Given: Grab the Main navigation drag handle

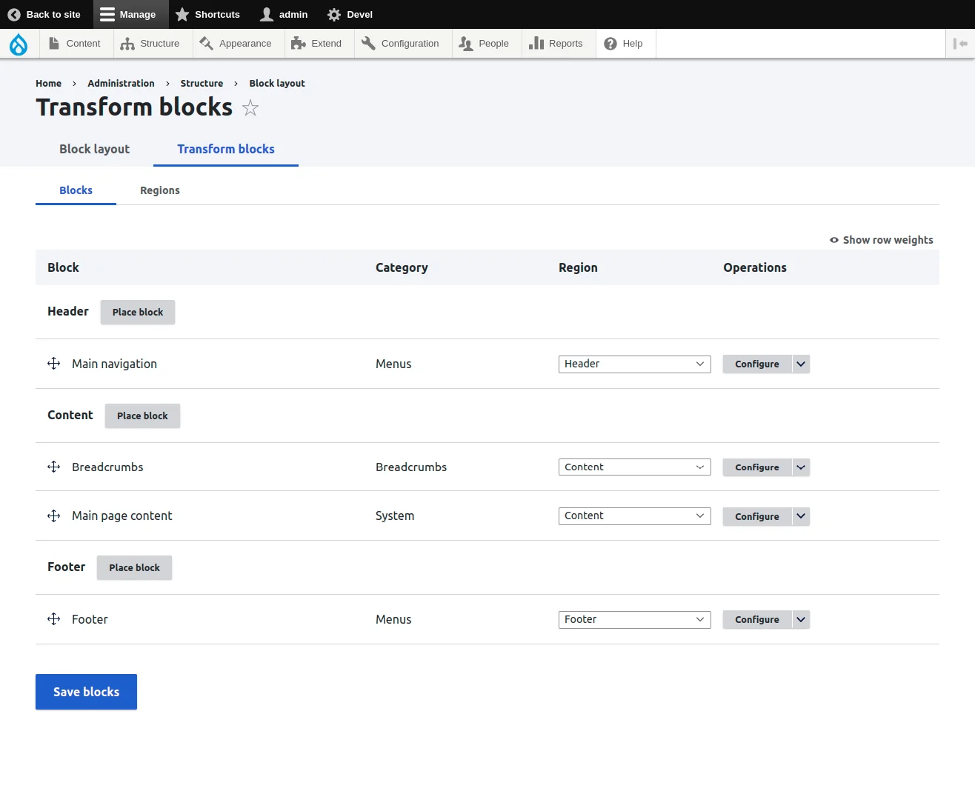Looking at the screenshot, I should pos(53,364).
